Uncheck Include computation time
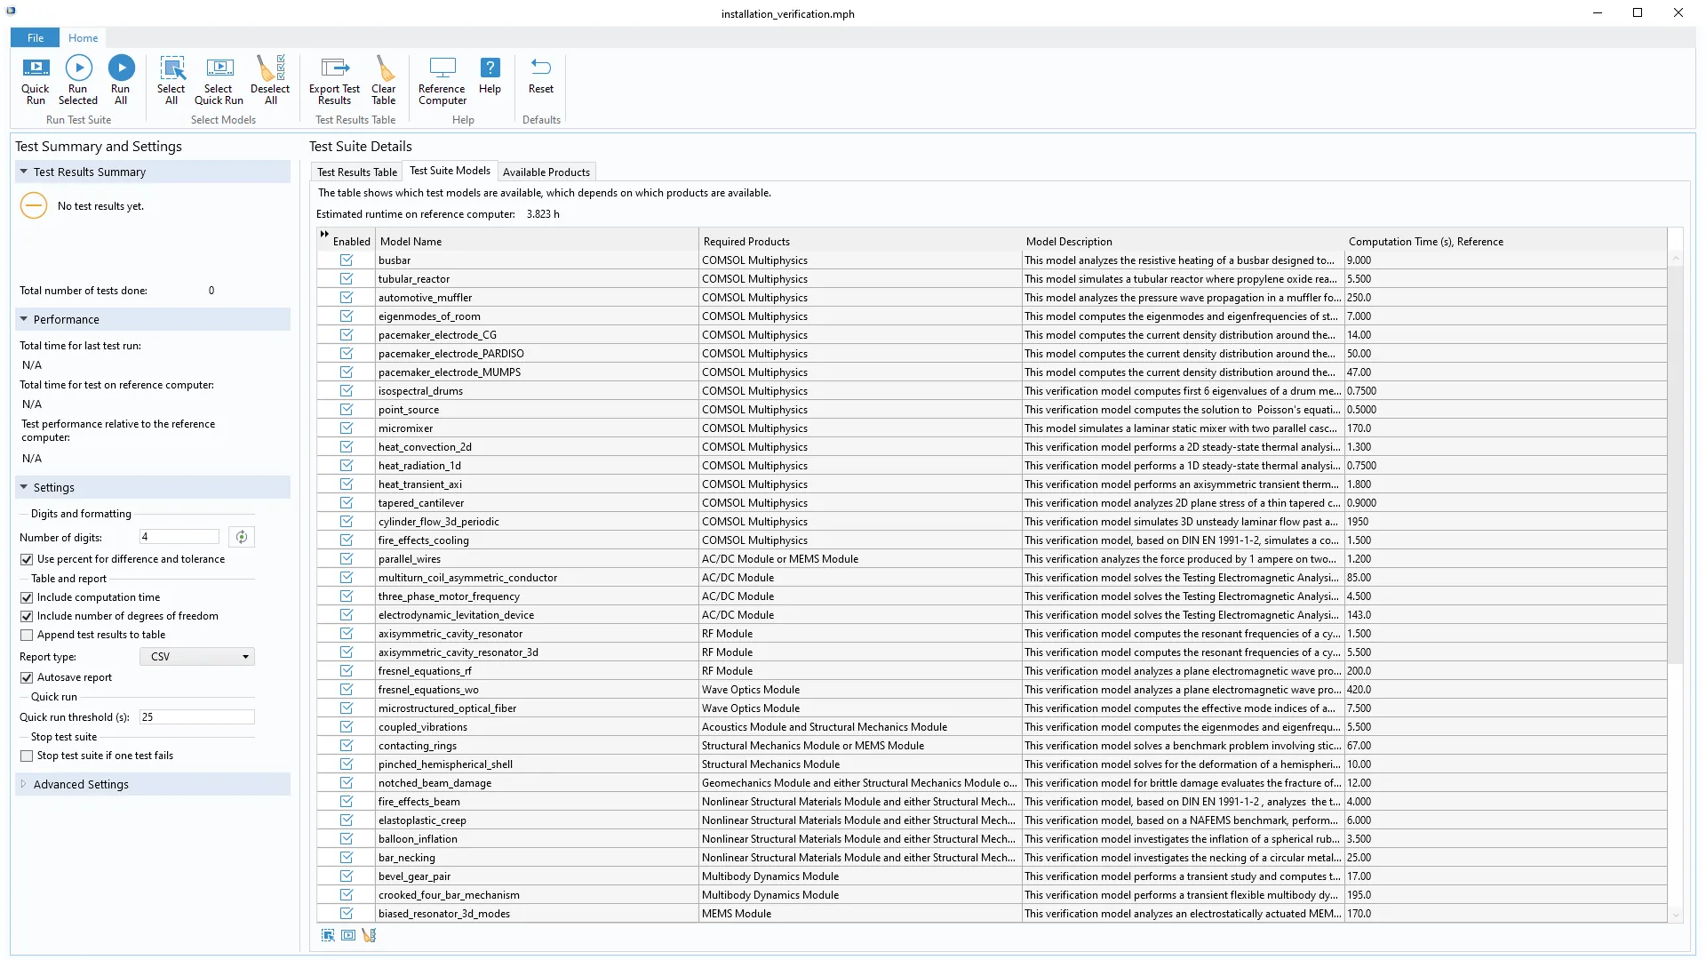The height and width of the screenshot is (960, 1706). [27, 597]
